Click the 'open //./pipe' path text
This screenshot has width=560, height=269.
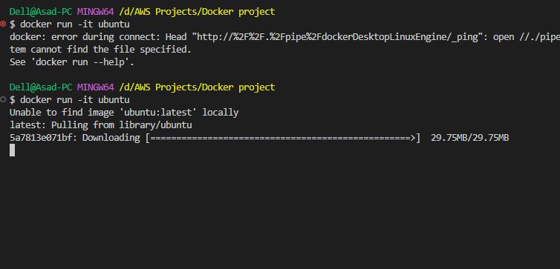click(x=527, y=37)
